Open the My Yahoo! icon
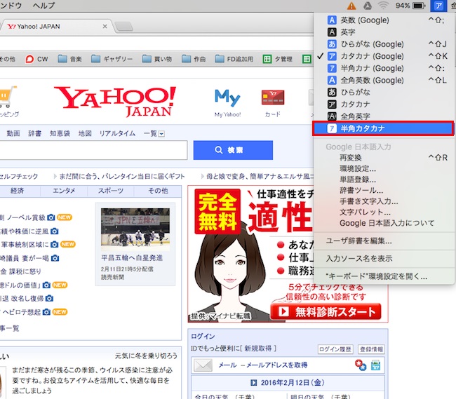 tap(227, 97)
